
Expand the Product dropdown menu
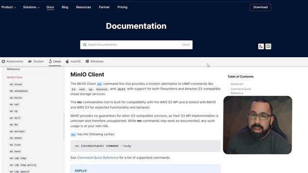[9, 7]
